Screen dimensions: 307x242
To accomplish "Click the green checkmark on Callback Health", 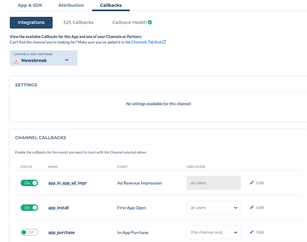I will 150,22.
